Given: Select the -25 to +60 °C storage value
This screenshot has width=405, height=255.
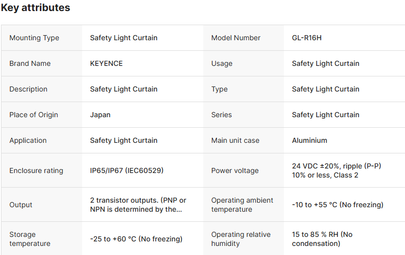Looking at the screenshot, I should (x=136, y=239).
